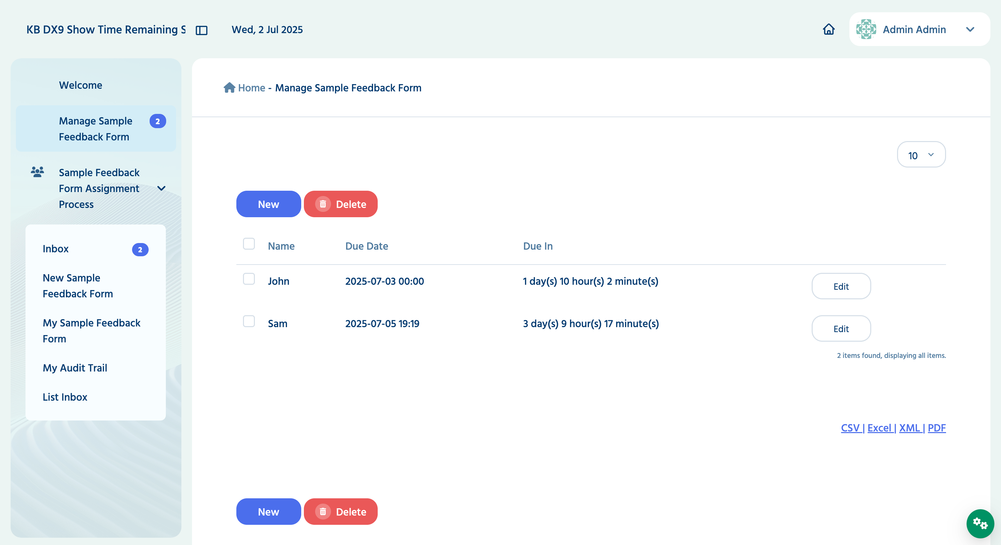
Task: Click the 2 items found status text
Action: [x=891, y=355]
